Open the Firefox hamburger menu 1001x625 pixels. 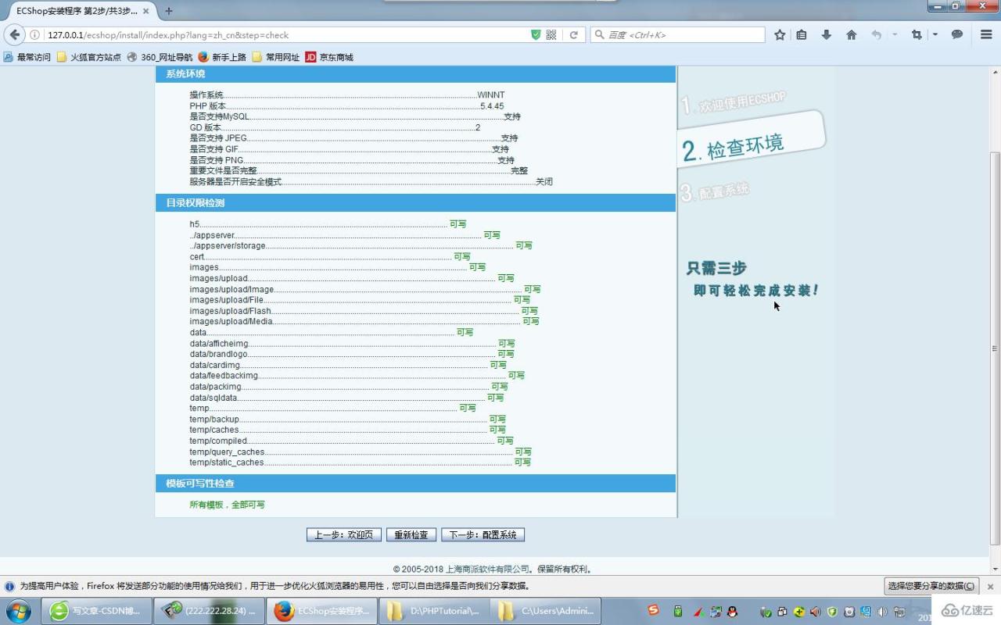[x=986, y=35]
